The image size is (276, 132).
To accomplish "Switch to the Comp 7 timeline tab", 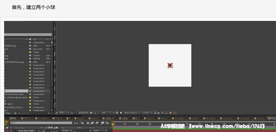I will tap(194, 118).
